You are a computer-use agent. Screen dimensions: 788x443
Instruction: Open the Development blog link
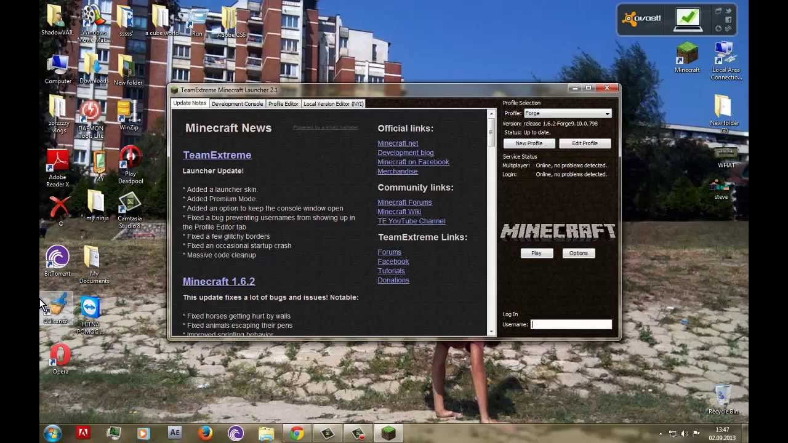click(x=406, y=153)
